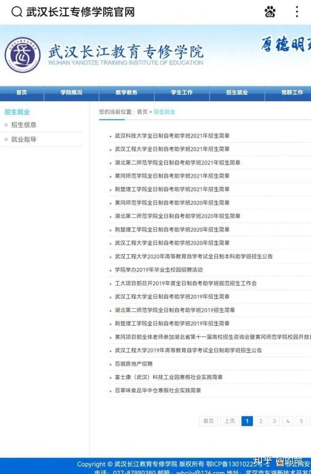The height and width of the screenshot is (474, 311).
Task: Open the 教学教务 navigation menu item
Action: coord(126,92)
